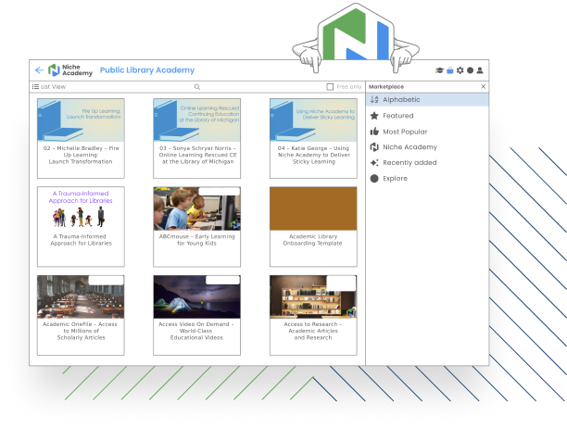Show Recently added items
This screenshot has height=428, width=567.
click(x=409, y=162)
